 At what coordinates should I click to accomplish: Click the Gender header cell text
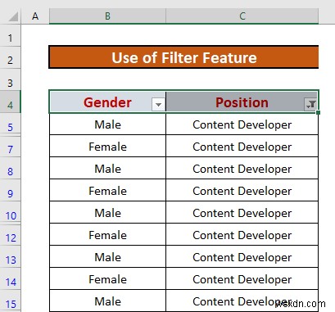107,102
